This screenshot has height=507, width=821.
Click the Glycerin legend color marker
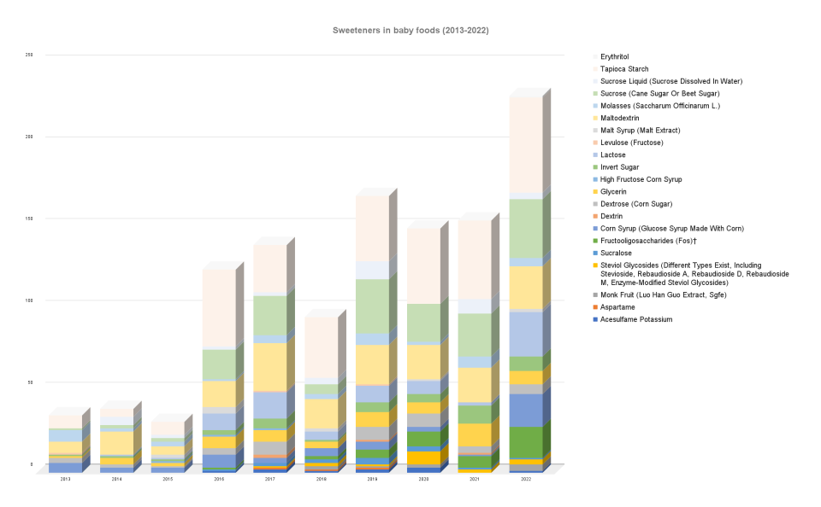tap(595, 192)
